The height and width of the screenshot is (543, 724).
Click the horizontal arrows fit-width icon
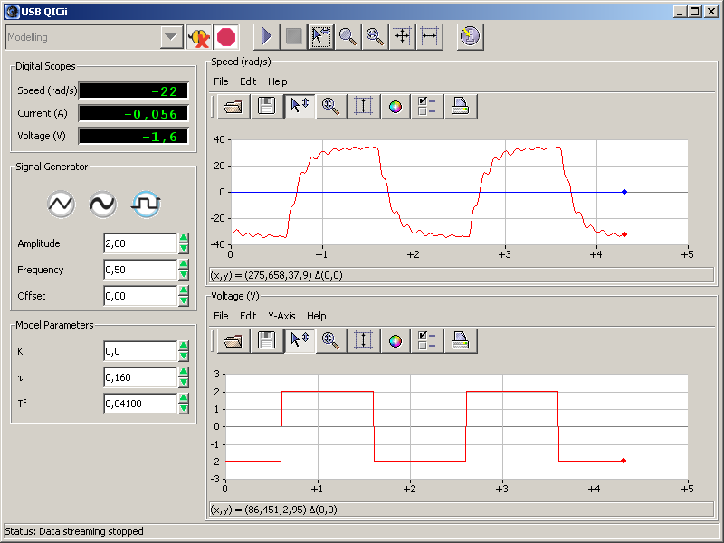[x=429, y=37]
